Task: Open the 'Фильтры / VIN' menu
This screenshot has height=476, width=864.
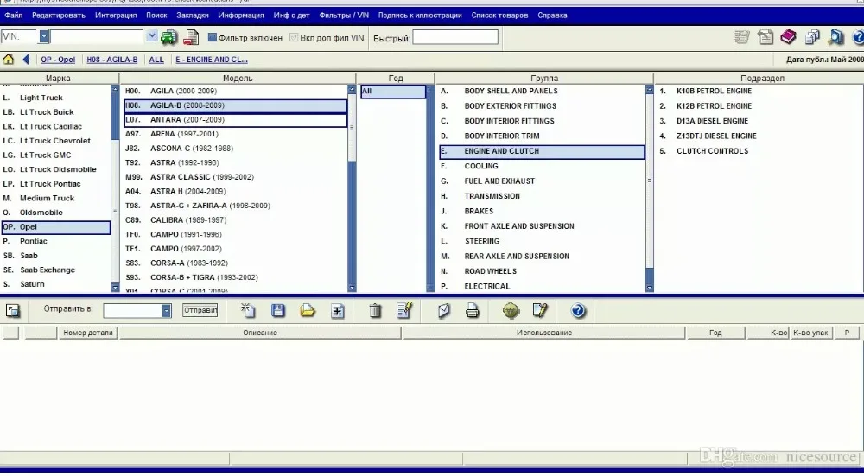Action: (x=344, y=16)
